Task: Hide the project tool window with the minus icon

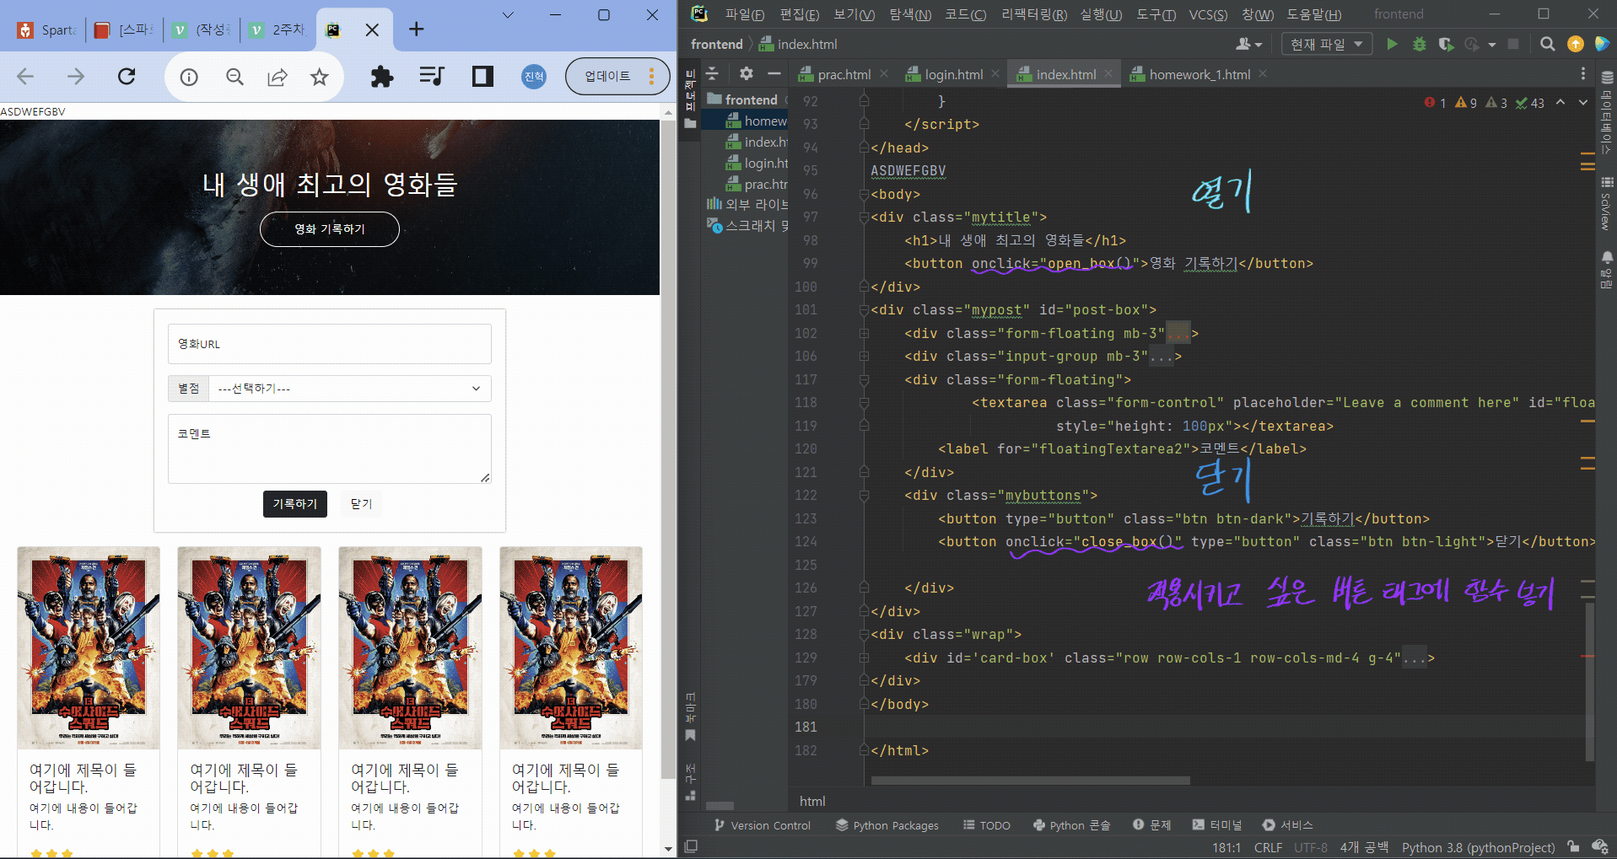Action: tap(773, 73)
